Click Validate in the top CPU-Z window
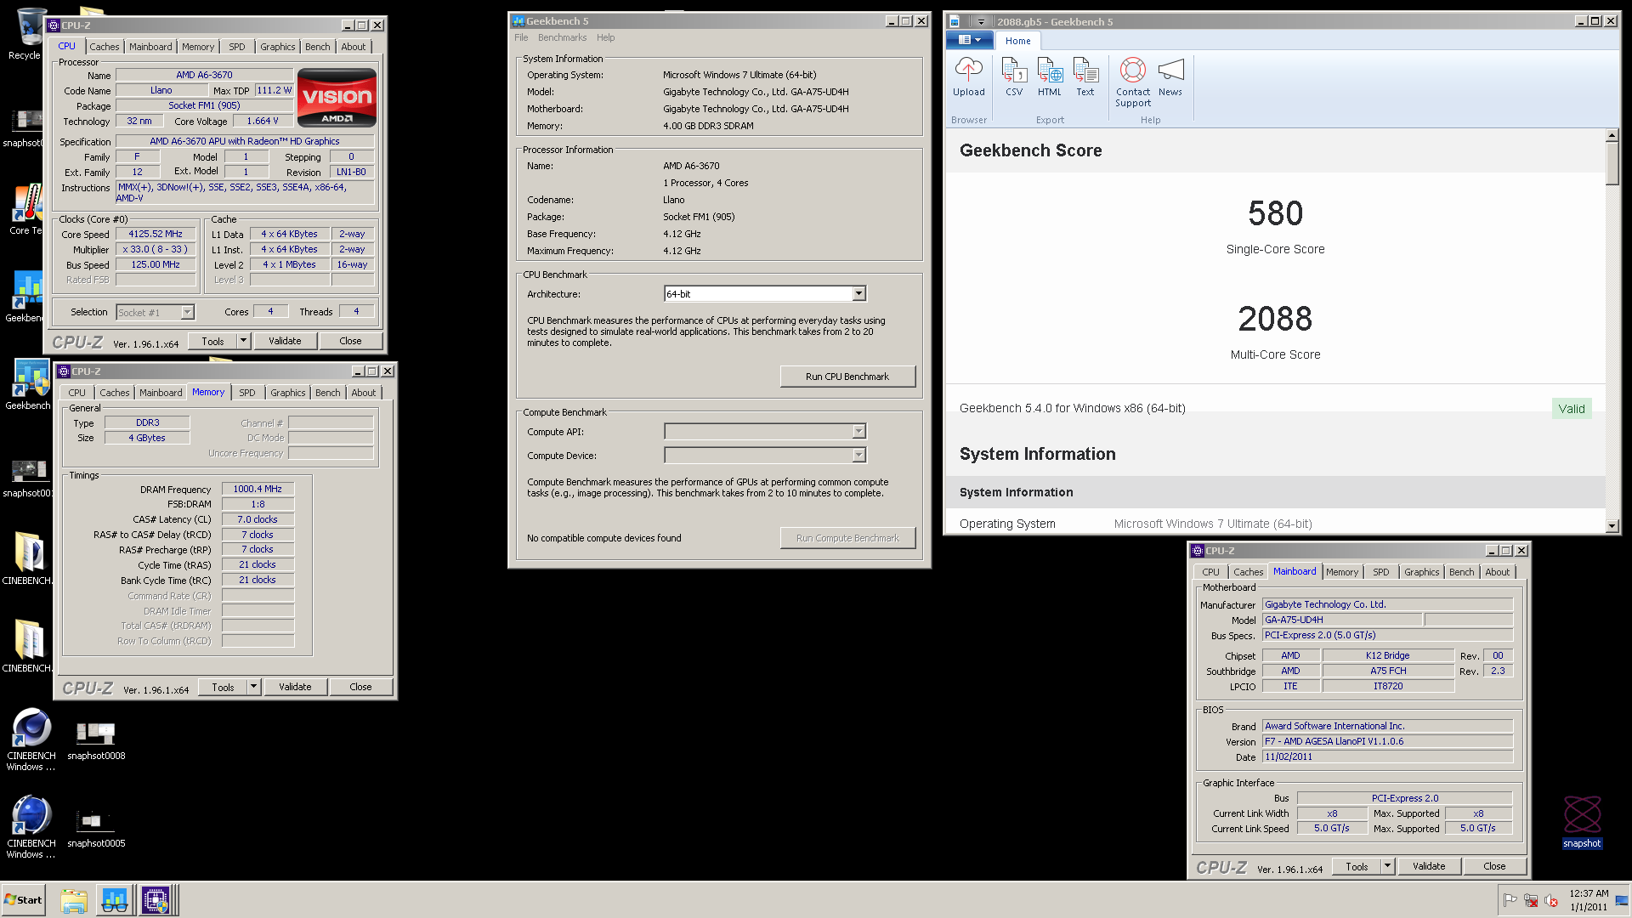The image size is (1632, 918). tap(285, 341)
